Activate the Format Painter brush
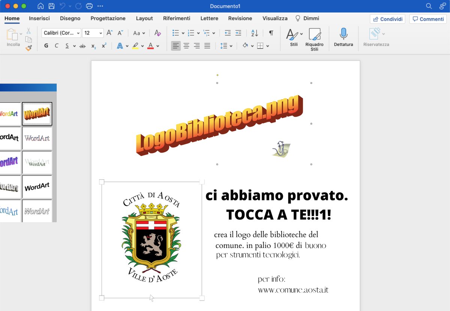Image resolution: width=450 pixels, height=311 pixels. coord(28,48)
